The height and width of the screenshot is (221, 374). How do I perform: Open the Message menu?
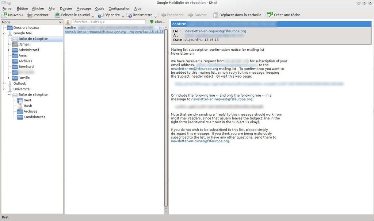pos(84,8)
